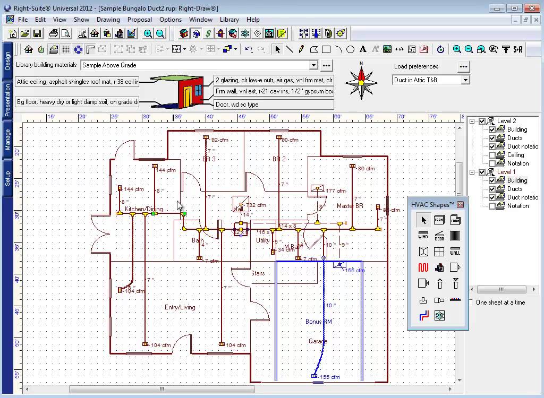Select the arrow pointer in the drawing toolbar

point(277,49)
